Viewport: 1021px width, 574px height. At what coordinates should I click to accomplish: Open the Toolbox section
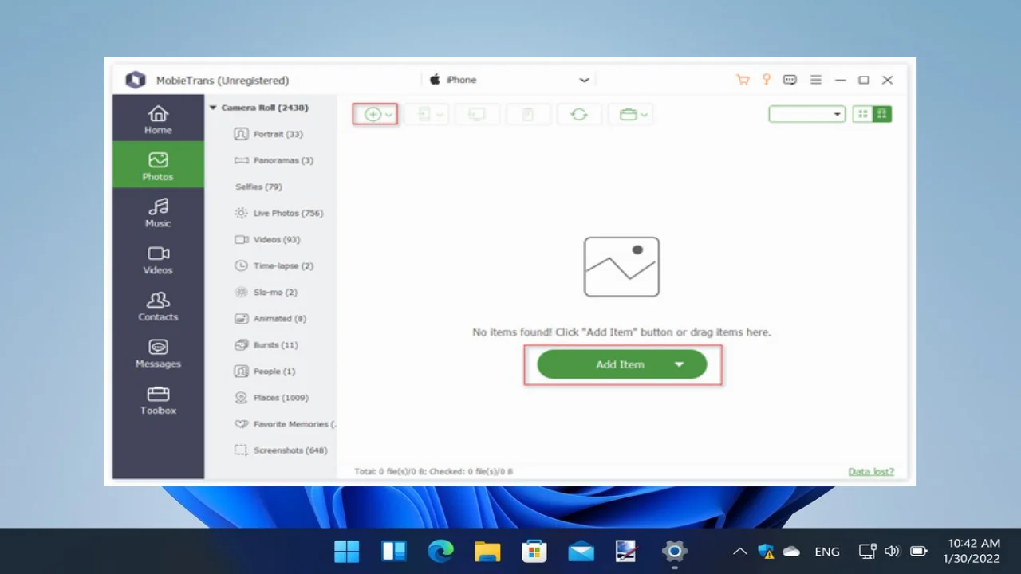(x=158, y=399)
